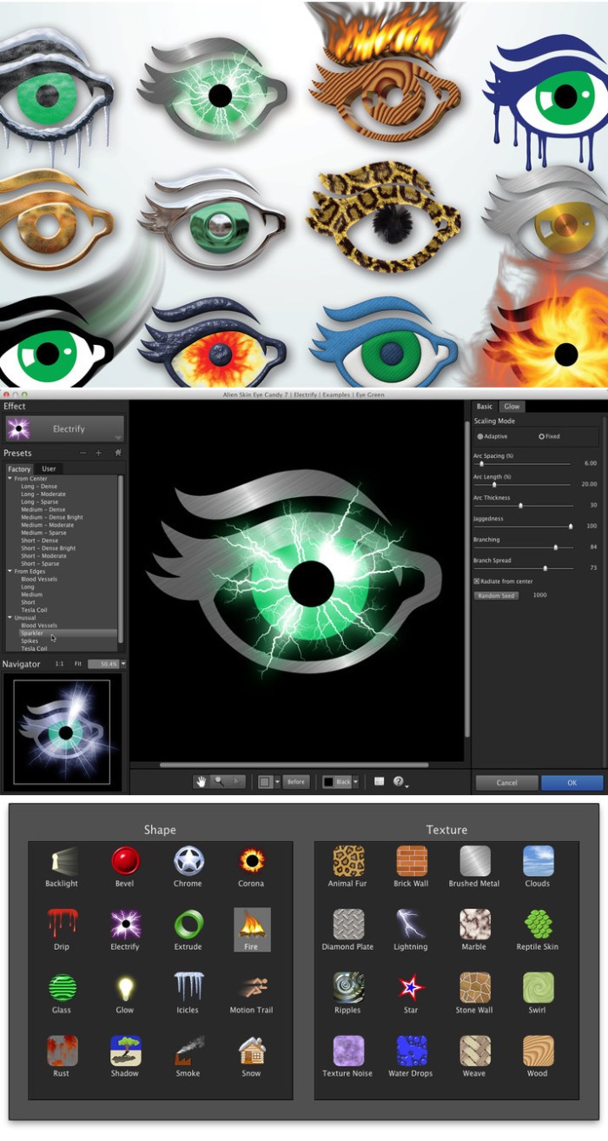Viewport: 608px width, 1141px height.
Task: Collapse the From Center preset group
Action: coord(10,479)
